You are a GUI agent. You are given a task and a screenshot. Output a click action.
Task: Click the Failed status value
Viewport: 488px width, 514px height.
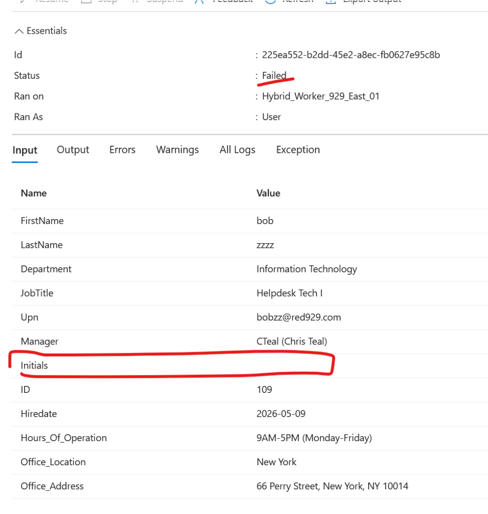(x=274, y=75)
